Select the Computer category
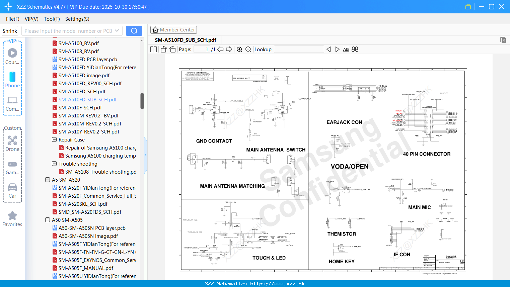Screen dimensions: 510x287 point(12,103)
